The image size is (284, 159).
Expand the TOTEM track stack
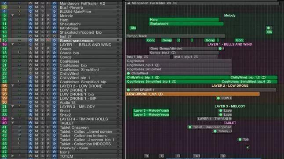click(x=12, y=156)
